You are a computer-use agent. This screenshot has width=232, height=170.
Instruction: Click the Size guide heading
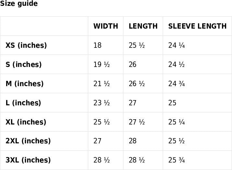[x=19, y=4]
